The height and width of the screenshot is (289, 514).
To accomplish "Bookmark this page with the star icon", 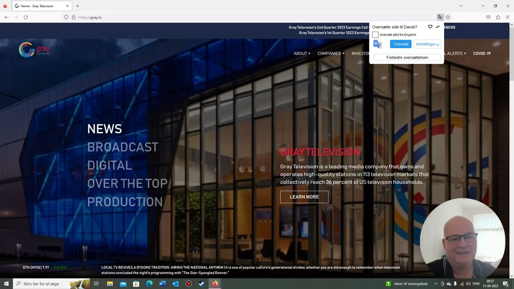I will click(448, 17).
